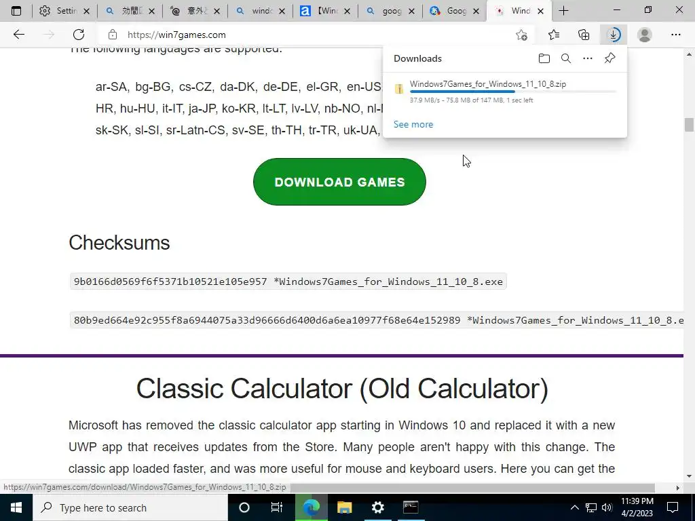This screenshot has width=695, height=521.
Task: Open File Explorer from taskbar
Action: 344,507
